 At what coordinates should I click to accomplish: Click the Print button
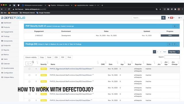click(x=69, y=57)
